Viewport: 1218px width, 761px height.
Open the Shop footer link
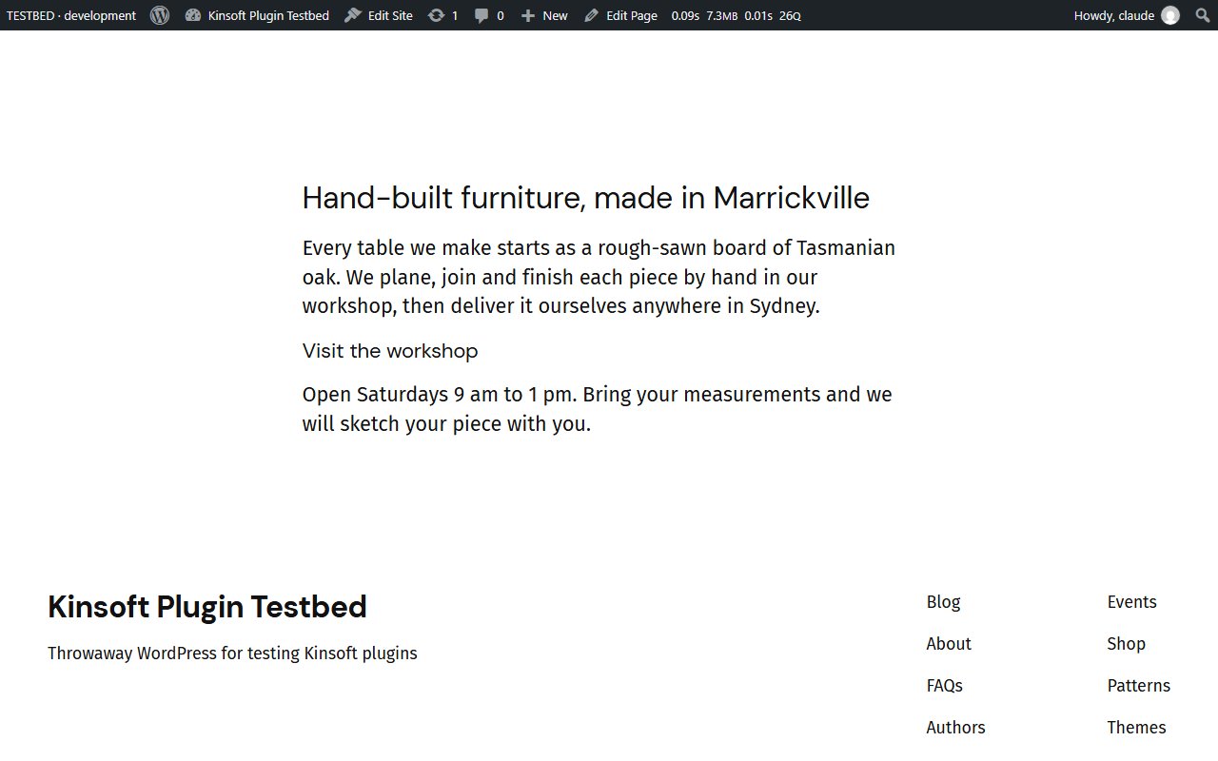pos(1126,644)
